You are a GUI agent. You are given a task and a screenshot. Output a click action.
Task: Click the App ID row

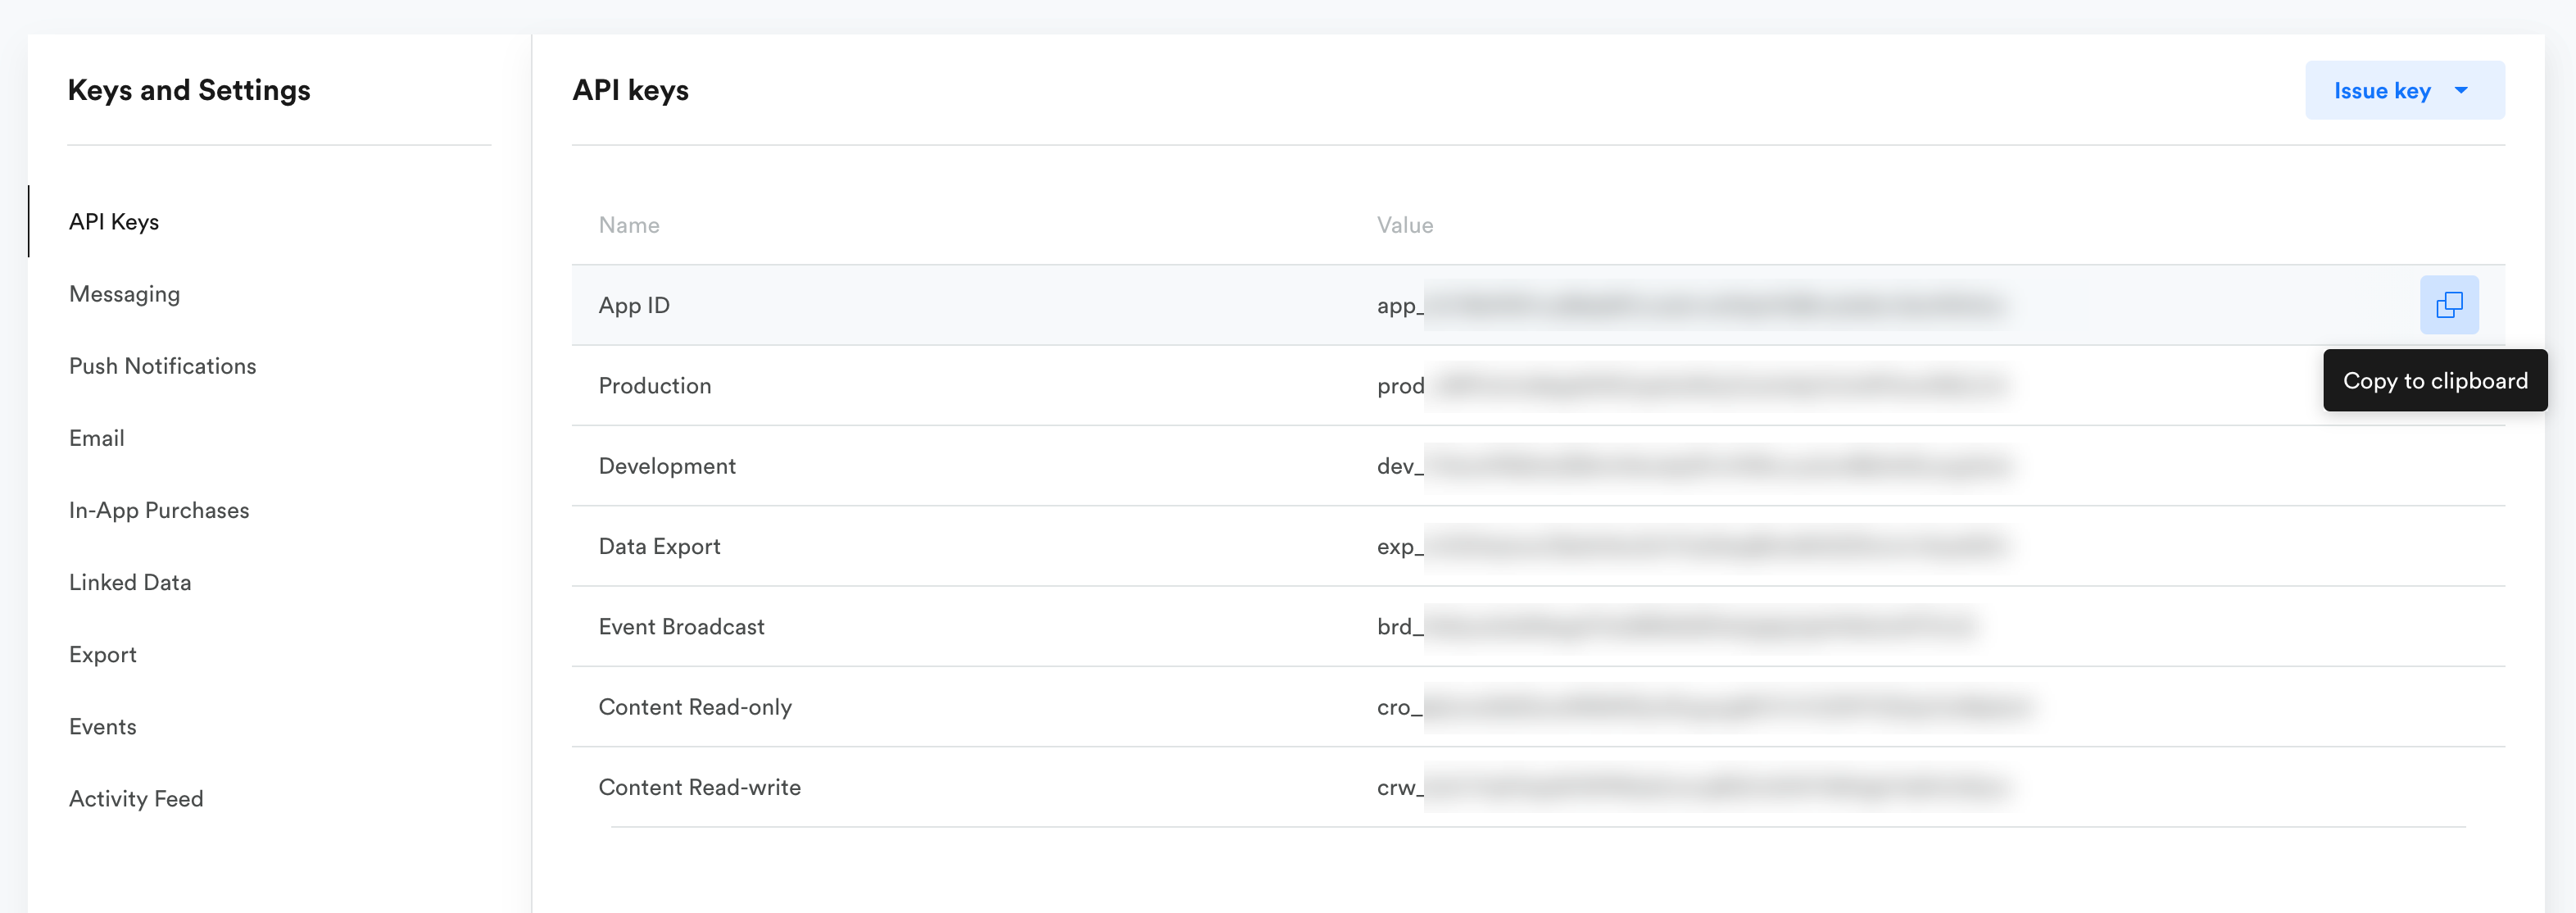click(634, 305)
